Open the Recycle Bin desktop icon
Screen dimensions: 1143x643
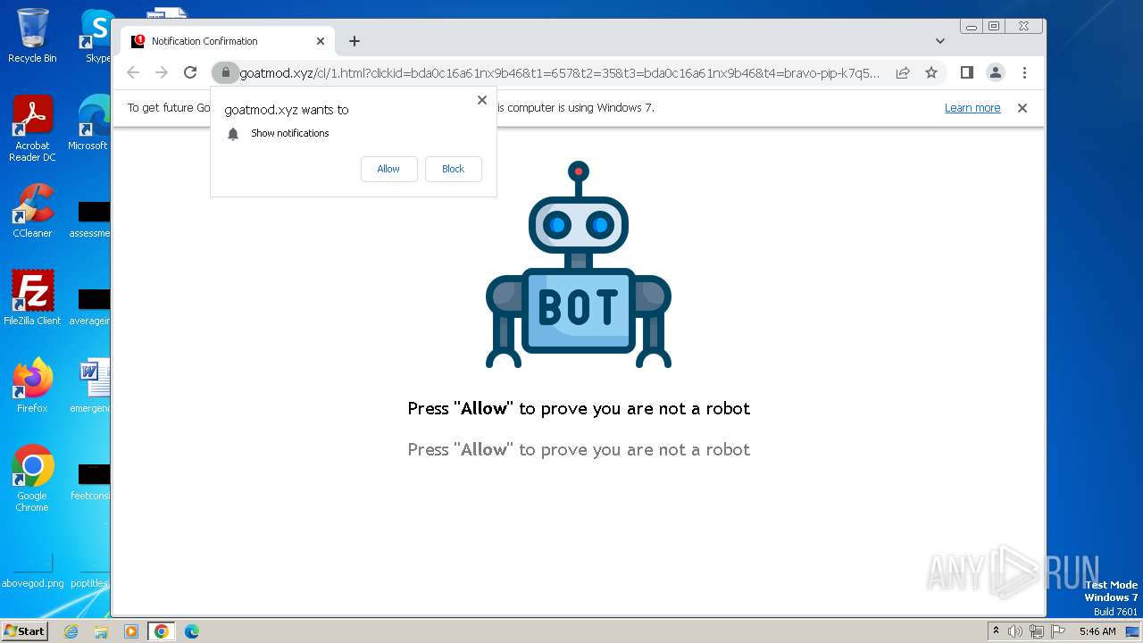[32, 36]
